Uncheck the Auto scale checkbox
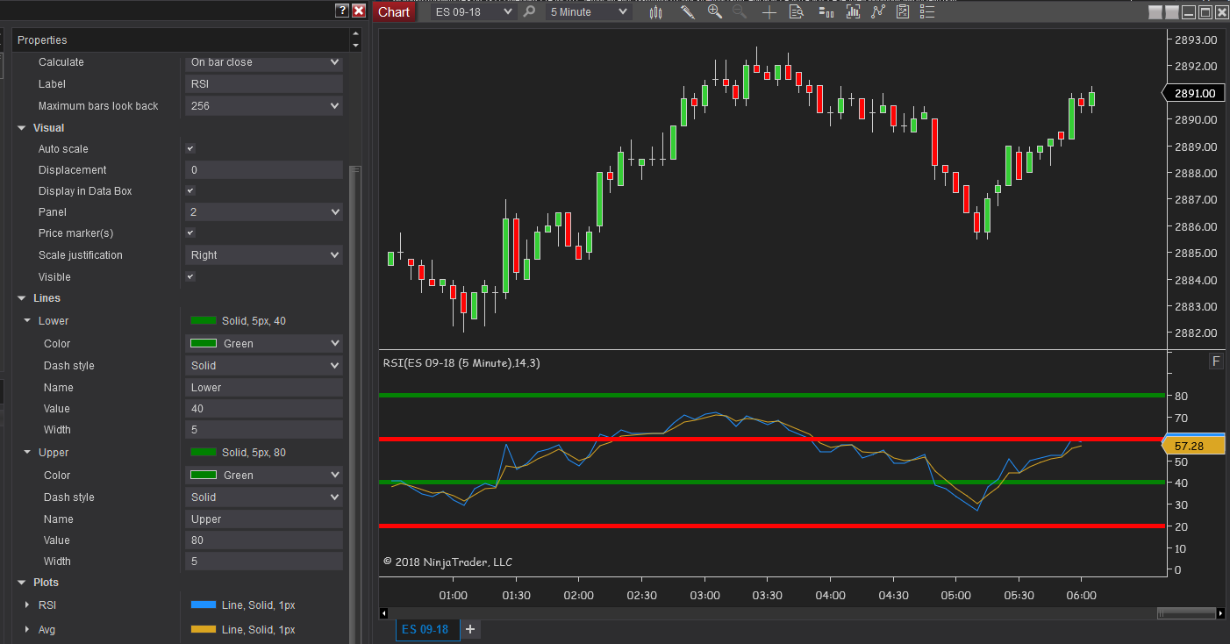This screenshot has height=644, width=1230. (x=190, y=149)
